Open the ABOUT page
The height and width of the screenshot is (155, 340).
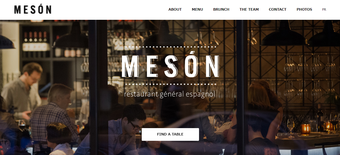175,9
